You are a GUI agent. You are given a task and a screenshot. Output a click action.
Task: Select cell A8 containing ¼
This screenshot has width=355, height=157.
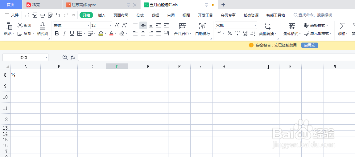click(25, 75)
